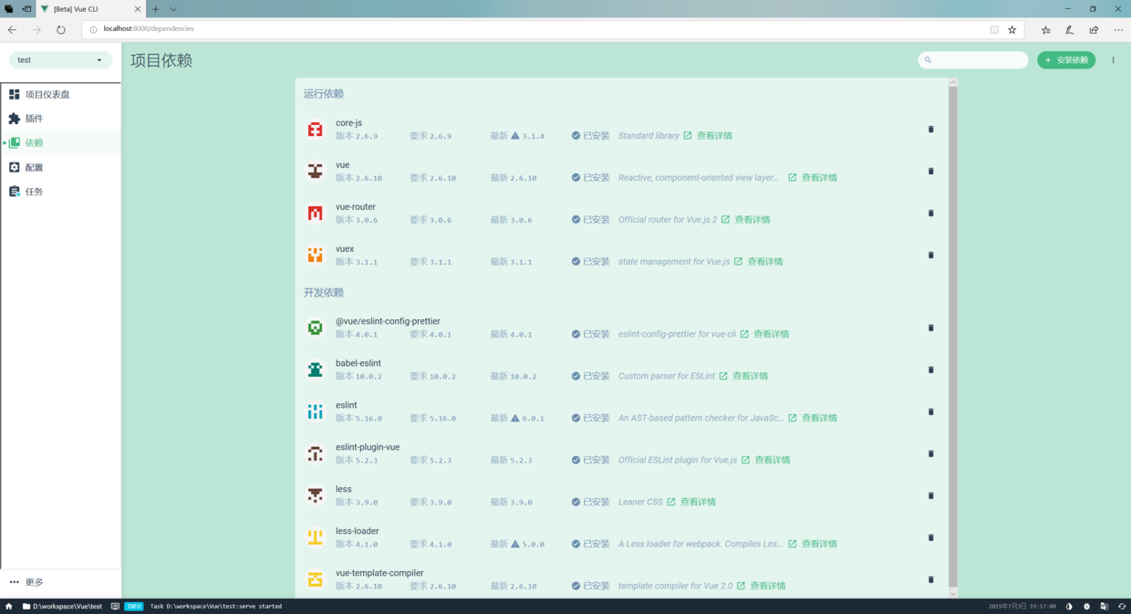Click the home icon in status bar
The height and width of the screenshot is (614, 1131).
[x=9, y=606]
